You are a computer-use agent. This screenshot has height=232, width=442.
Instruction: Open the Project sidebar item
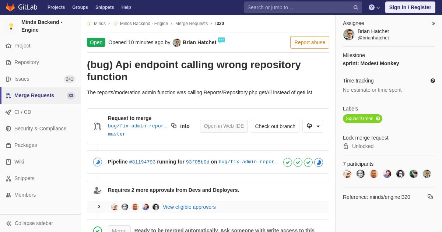point(22,46)
